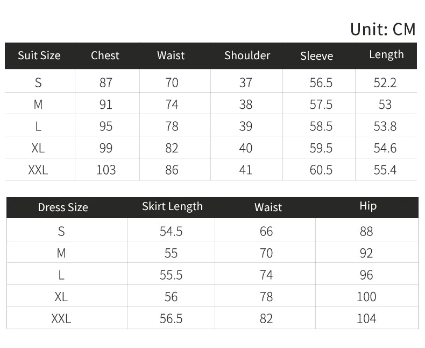
Task: Select the dress waist value 66 cell
Action: click(266, 231)
